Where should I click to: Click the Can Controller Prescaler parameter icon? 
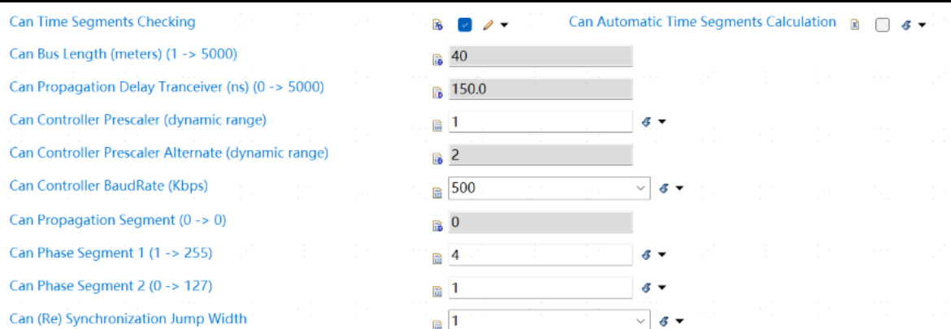point(437,126)
